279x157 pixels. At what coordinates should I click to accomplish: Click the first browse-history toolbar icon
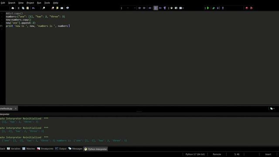pos(139,8)
